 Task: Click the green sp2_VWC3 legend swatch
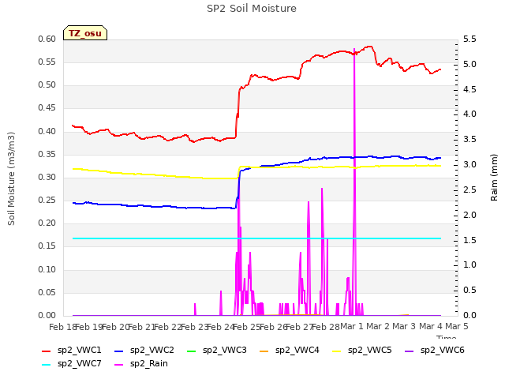(191, 351)
